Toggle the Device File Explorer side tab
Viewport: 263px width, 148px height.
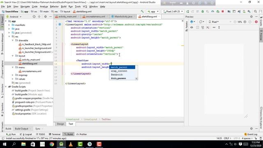(261, 118)
